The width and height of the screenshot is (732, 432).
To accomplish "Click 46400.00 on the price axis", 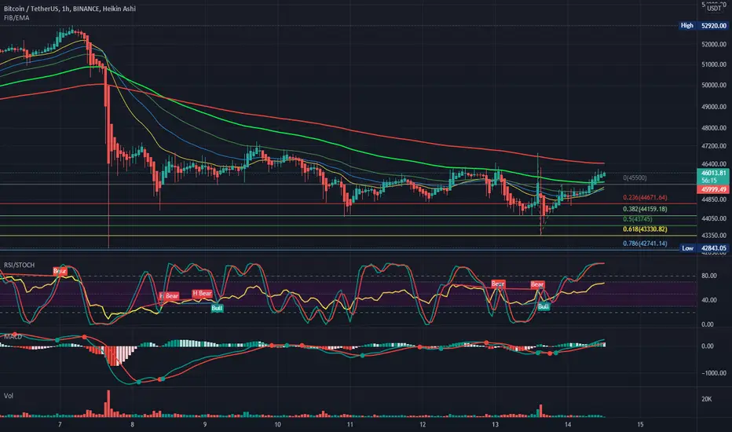I will [714, 164].
